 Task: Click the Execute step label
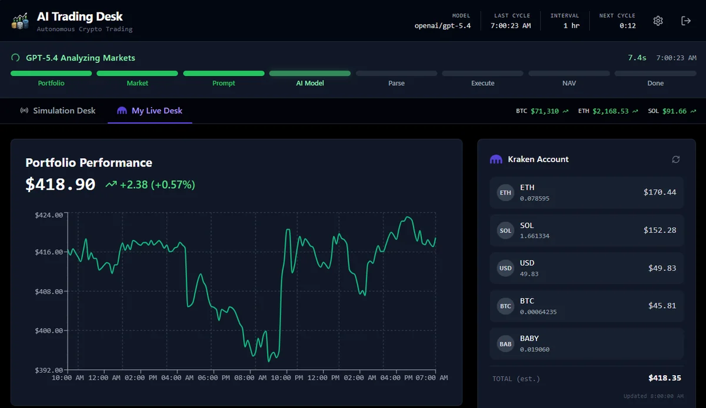click(x=482, y=83)
